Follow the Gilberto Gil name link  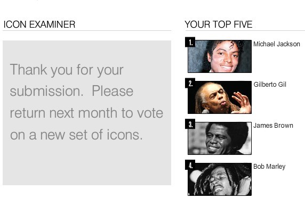(x=270, y=85)
